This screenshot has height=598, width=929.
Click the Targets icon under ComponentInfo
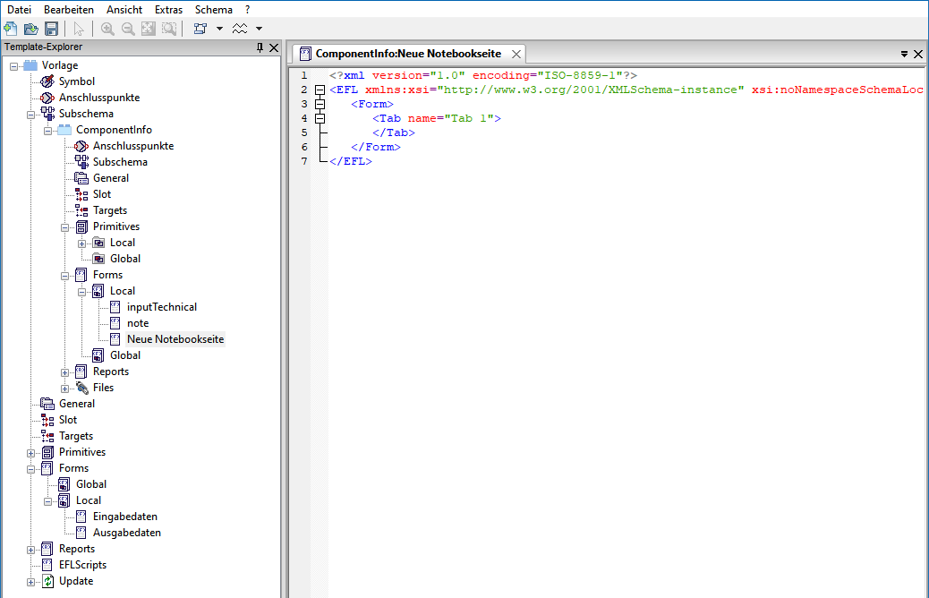pos(81,209)
